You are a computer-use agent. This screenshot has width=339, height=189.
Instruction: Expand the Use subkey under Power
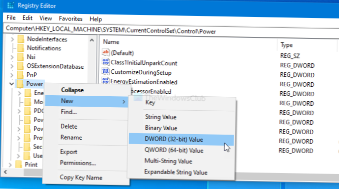pos(18,156)
